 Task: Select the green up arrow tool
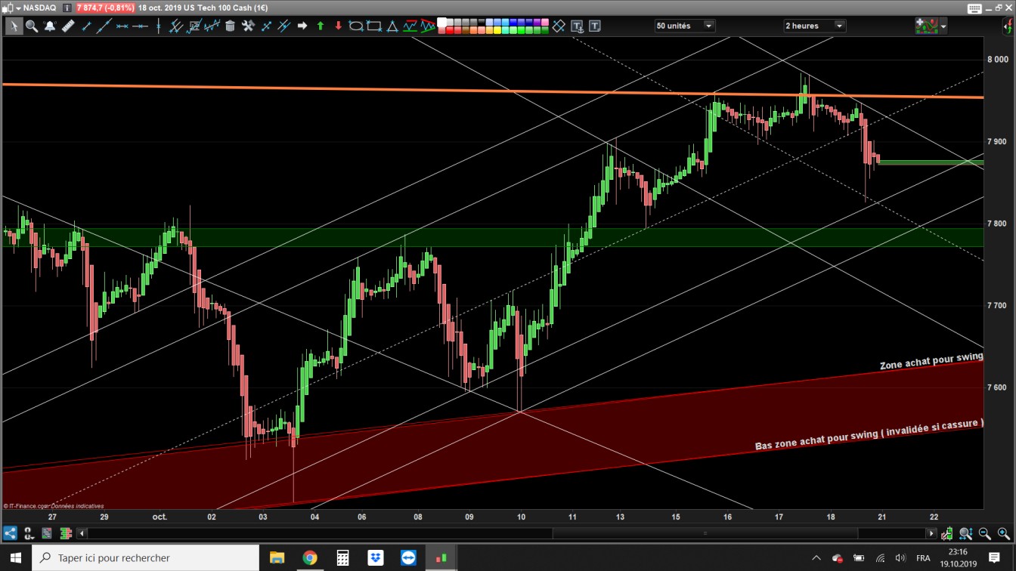321,26
